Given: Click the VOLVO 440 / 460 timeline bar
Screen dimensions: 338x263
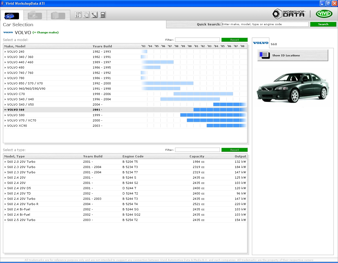Looking at the screenshot, I should (157, 62).
